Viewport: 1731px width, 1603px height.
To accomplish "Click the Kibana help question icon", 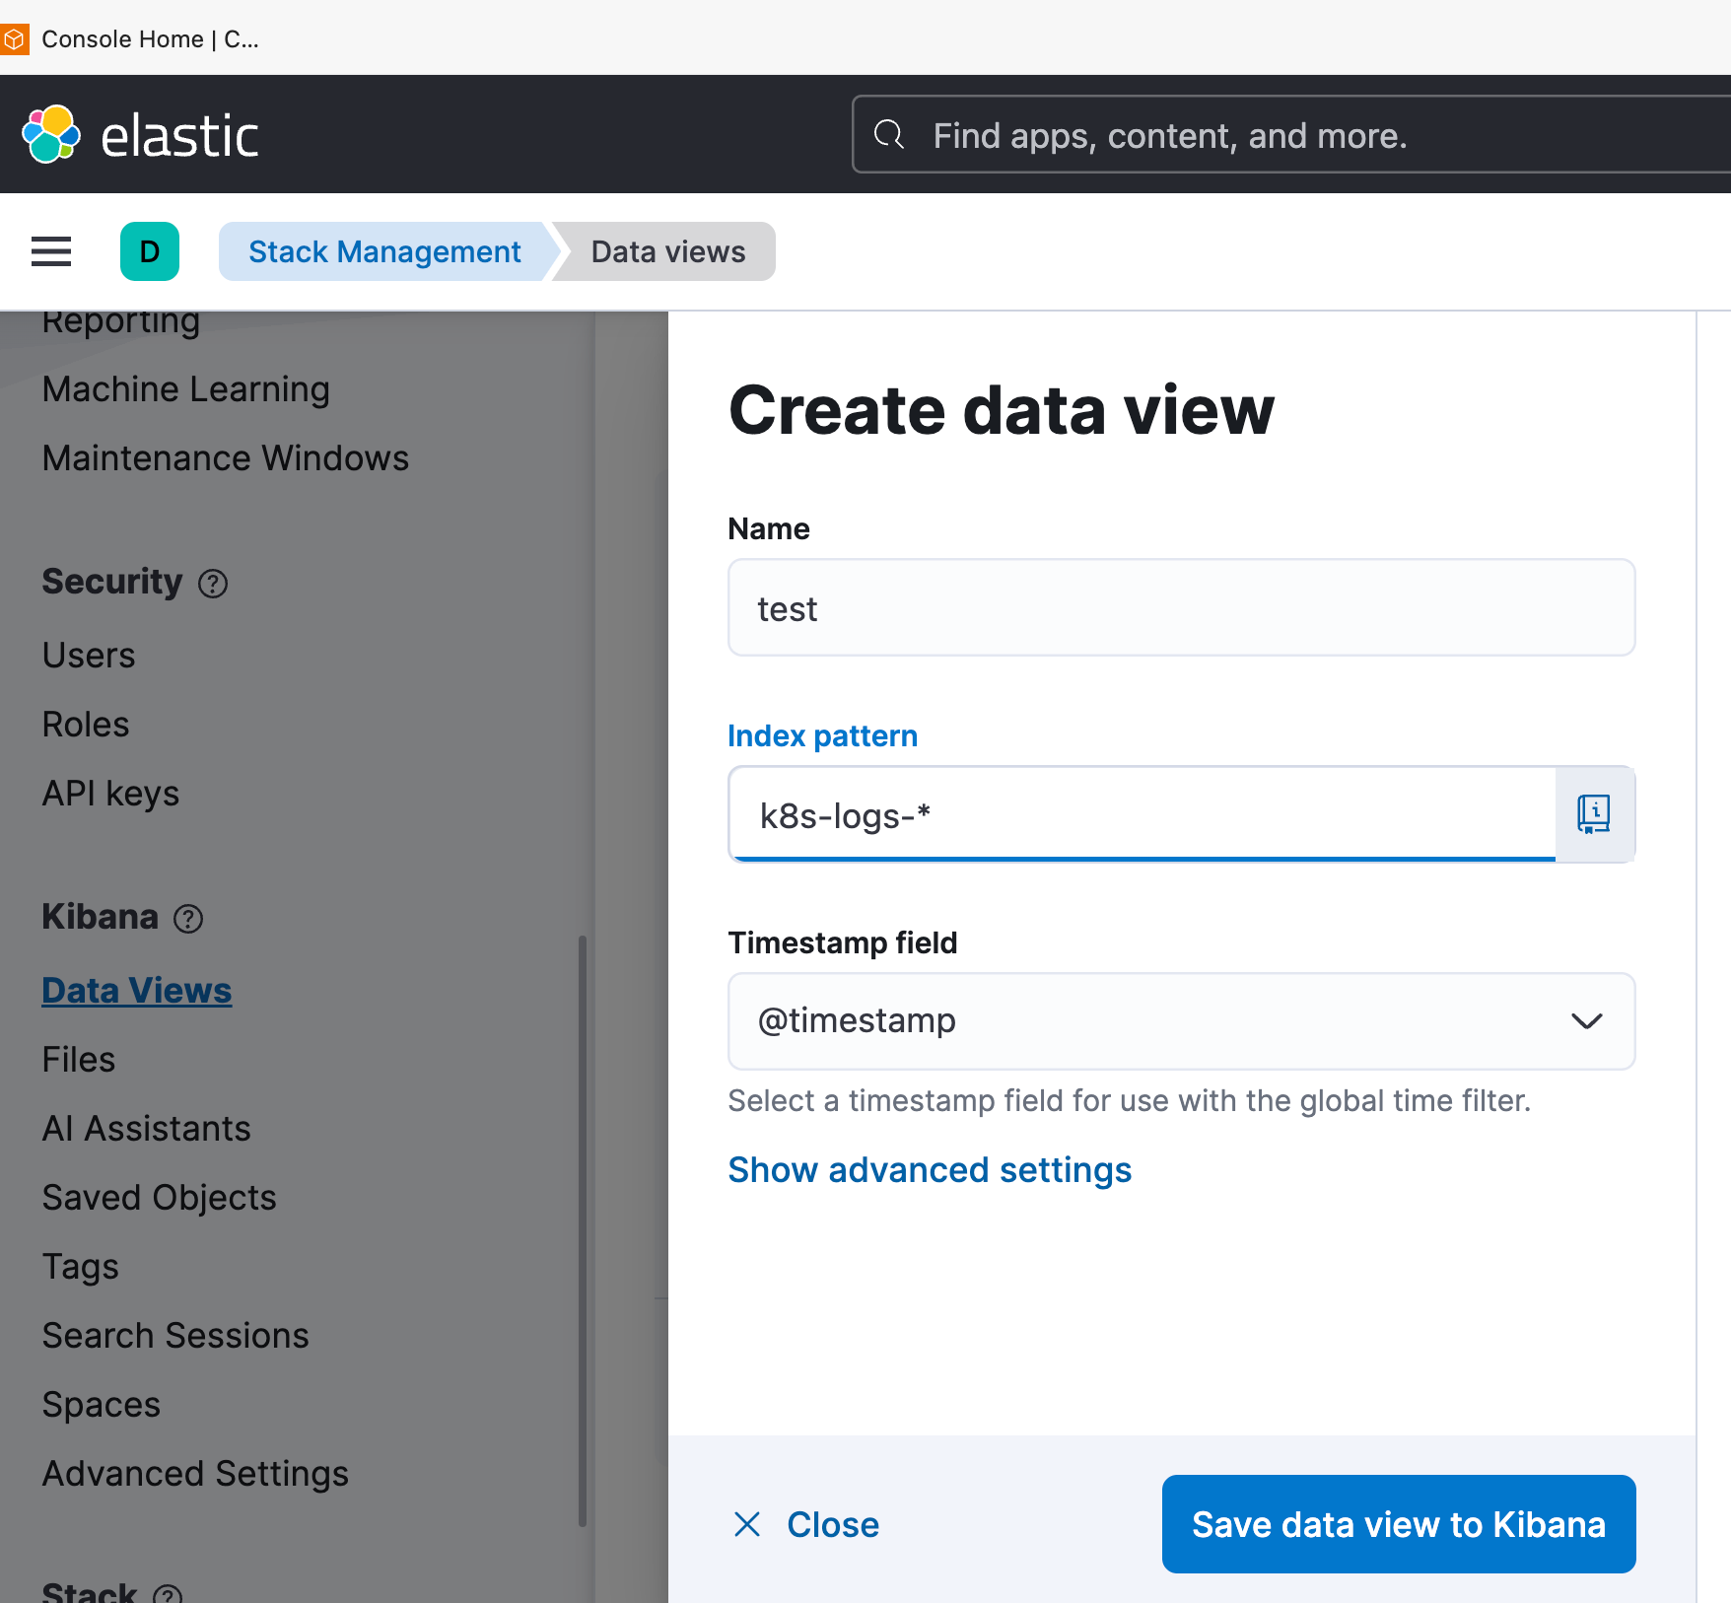I will click(x=188, y=919).
